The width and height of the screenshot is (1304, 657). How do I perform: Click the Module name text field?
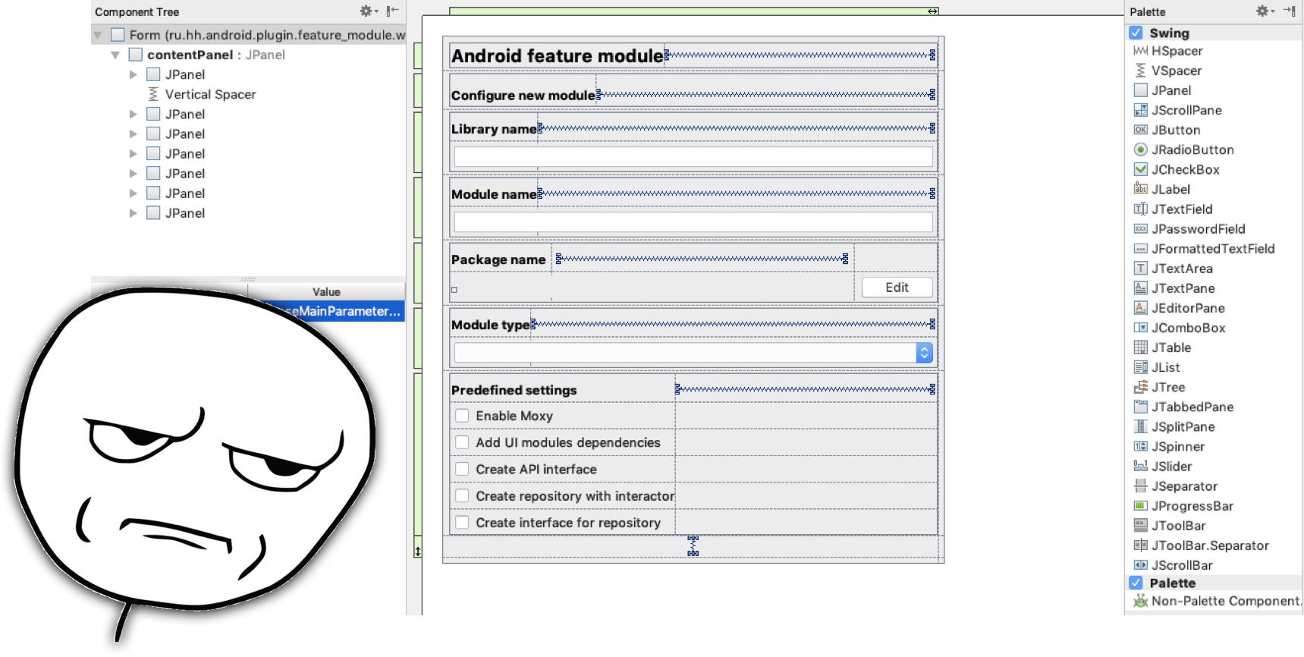point(693,222)
